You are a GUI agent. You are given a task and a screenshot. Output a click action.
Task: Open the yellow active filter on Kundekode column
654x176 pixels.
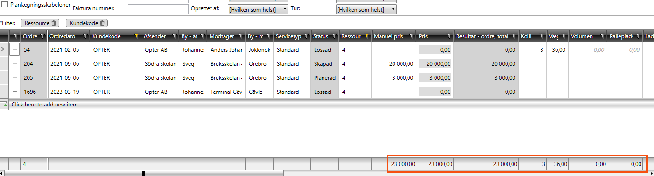click(x=136, y=36)
